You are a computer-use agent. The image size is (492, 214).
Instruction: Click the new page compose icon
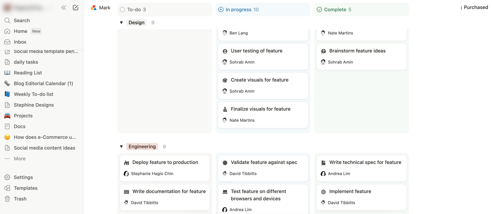click(x=76, y=8)
